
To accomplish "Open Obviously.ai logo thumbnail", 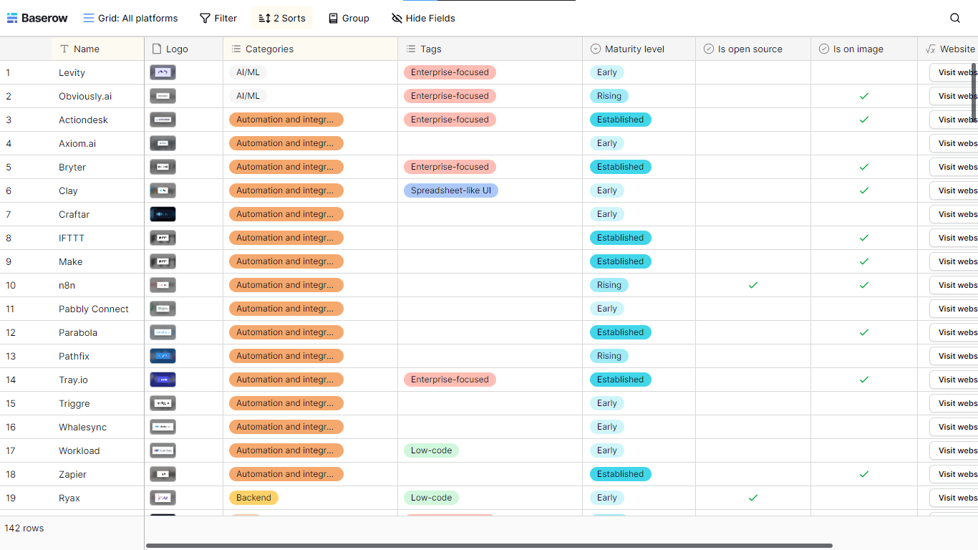I will (163, 96).
